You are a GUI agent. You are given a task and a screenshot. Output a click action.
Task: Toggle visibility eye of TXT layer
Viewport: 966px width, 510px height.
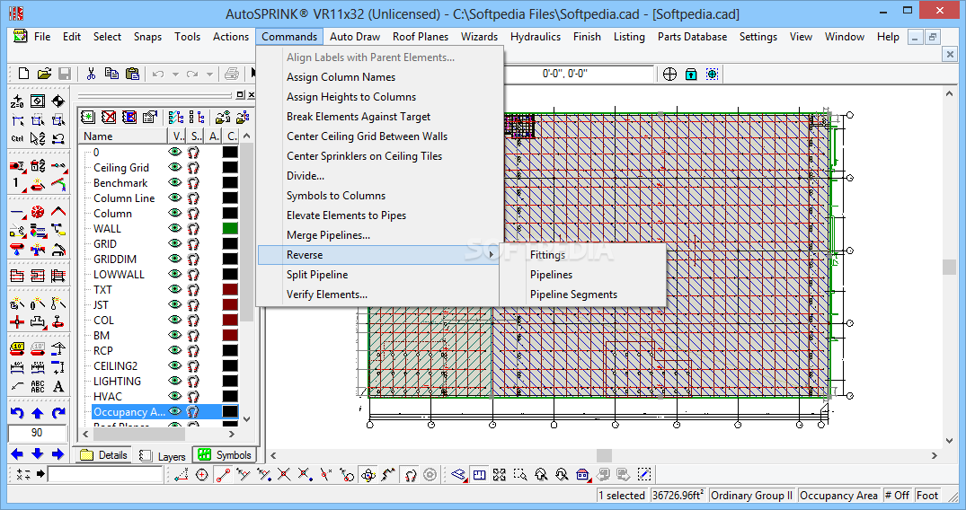click(175, 289)
